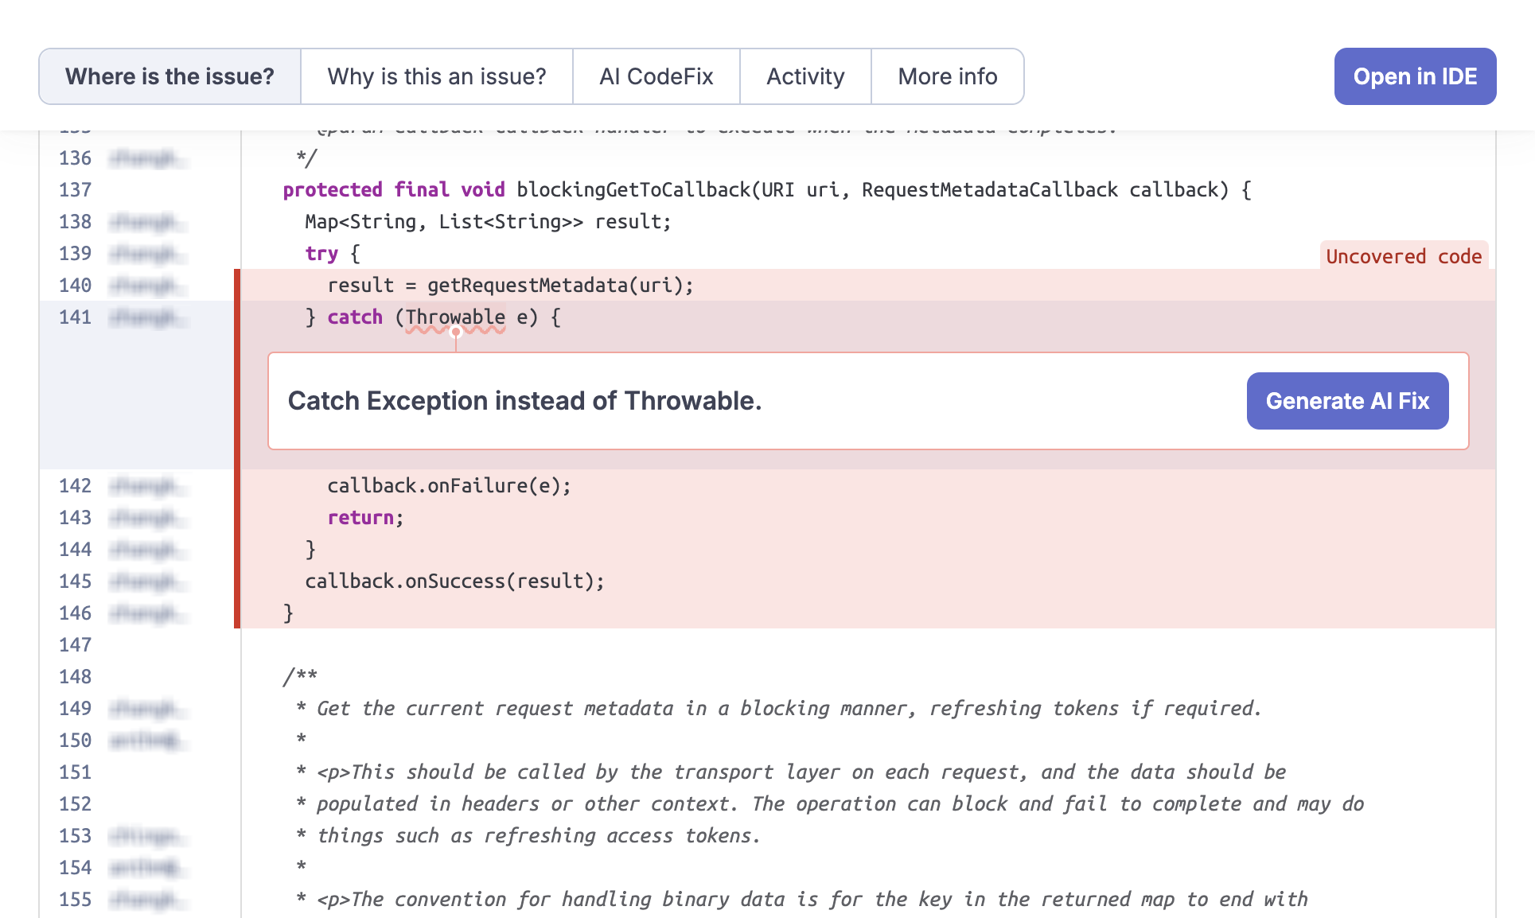Viewport: 1535px width, 918px height.
Task: Click the blurred author next to line 136
Action: (148, 158)
